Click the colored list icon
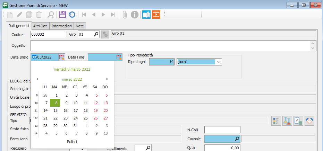The width and height of the screenshot is (323, 151). [276, 121]
